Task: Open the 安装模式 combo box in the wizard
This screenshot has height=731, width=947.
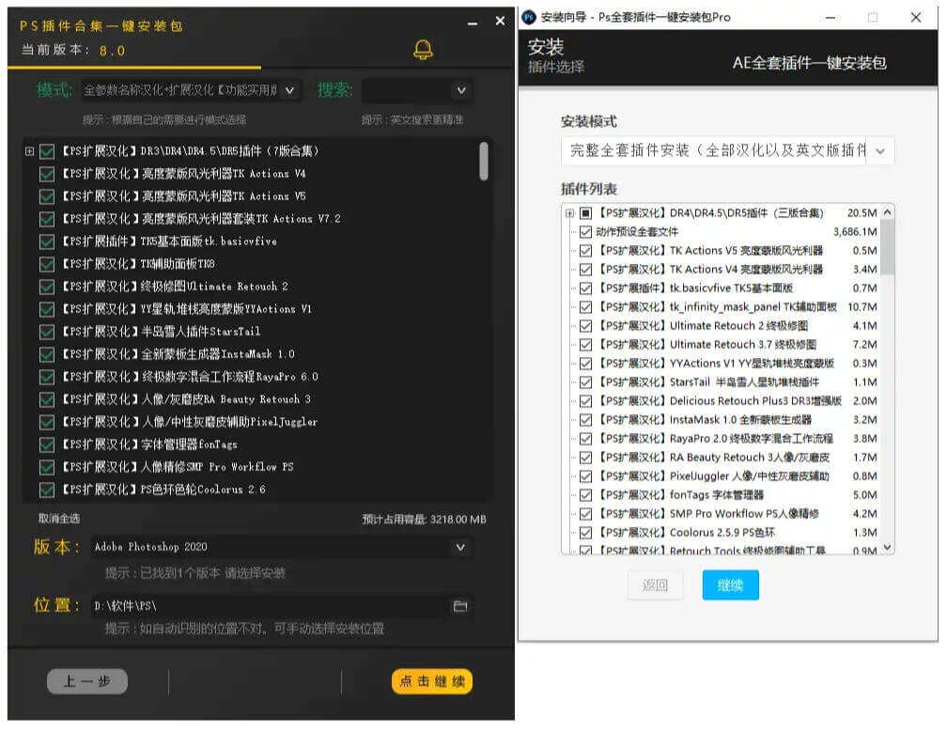Action: 881,150
